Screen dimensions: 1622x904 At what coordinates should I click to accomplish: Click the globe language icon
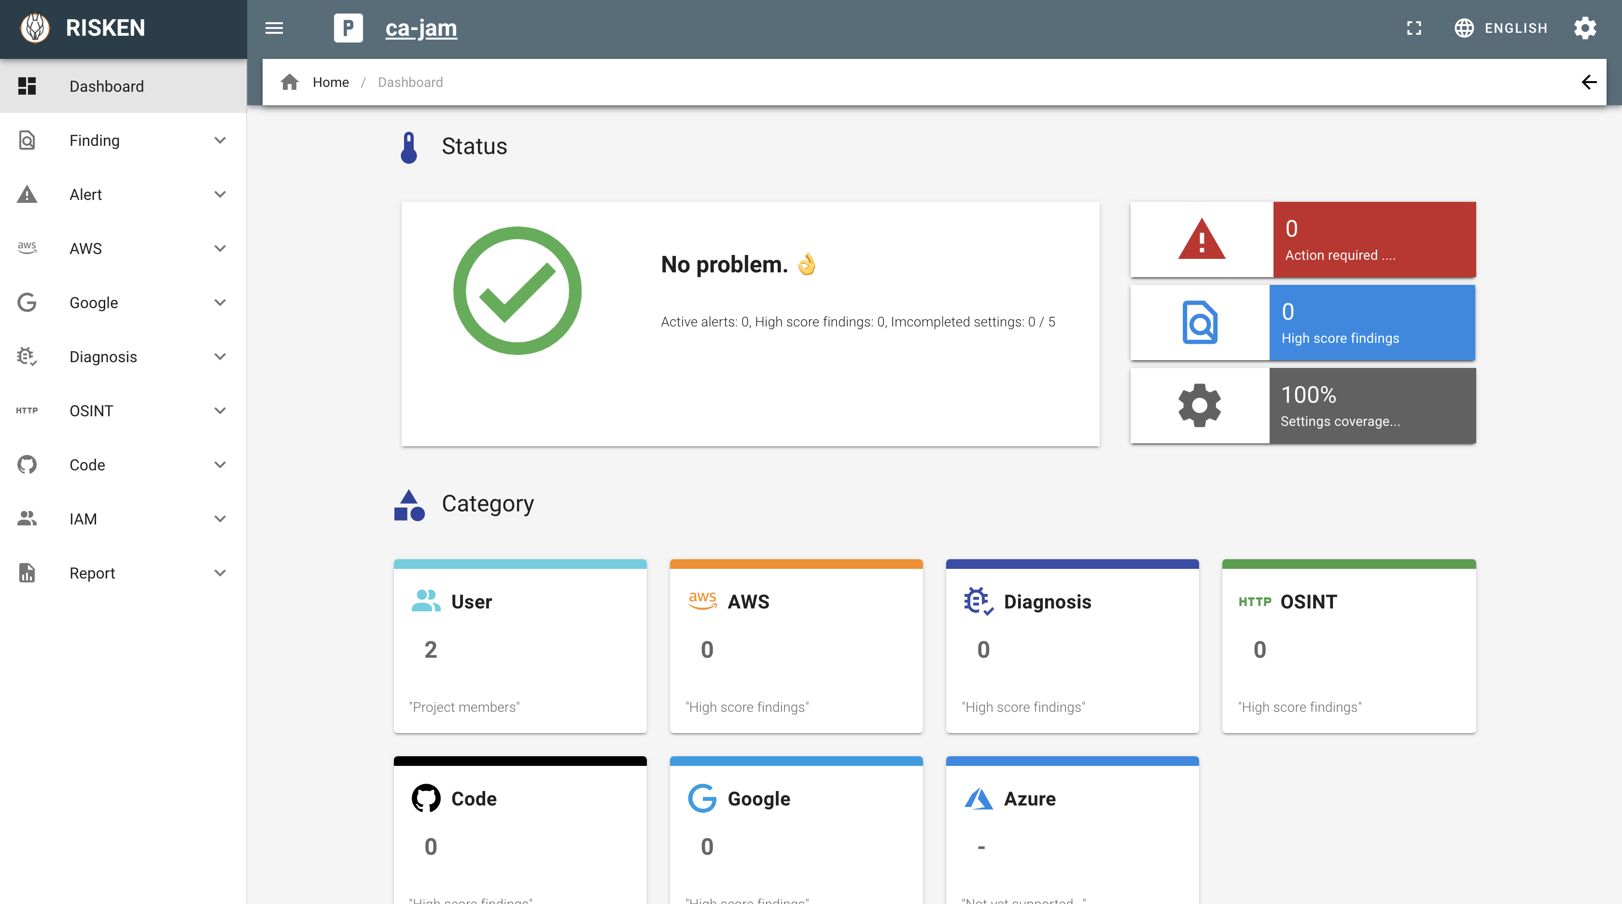[1464, 28]
